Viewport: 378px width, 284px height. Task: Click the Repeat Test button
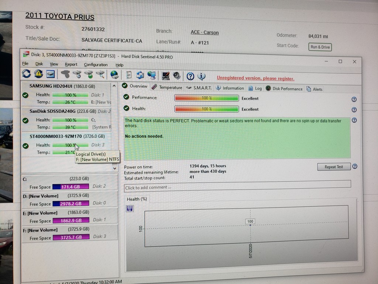pyautogui.click(x=334, y=167)
